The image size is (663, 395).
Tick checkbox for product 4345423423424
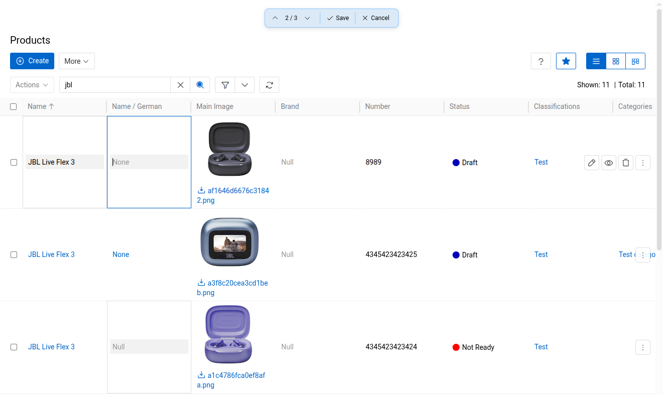pyautogui.click(x=14, y=347)
